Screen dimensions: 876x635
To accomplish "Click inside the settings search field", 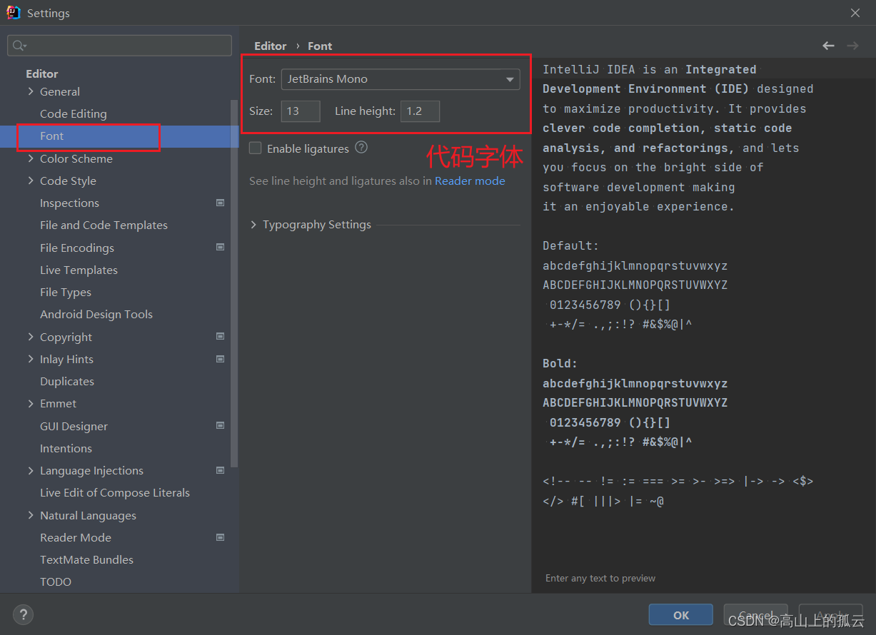I will [120, 46].
